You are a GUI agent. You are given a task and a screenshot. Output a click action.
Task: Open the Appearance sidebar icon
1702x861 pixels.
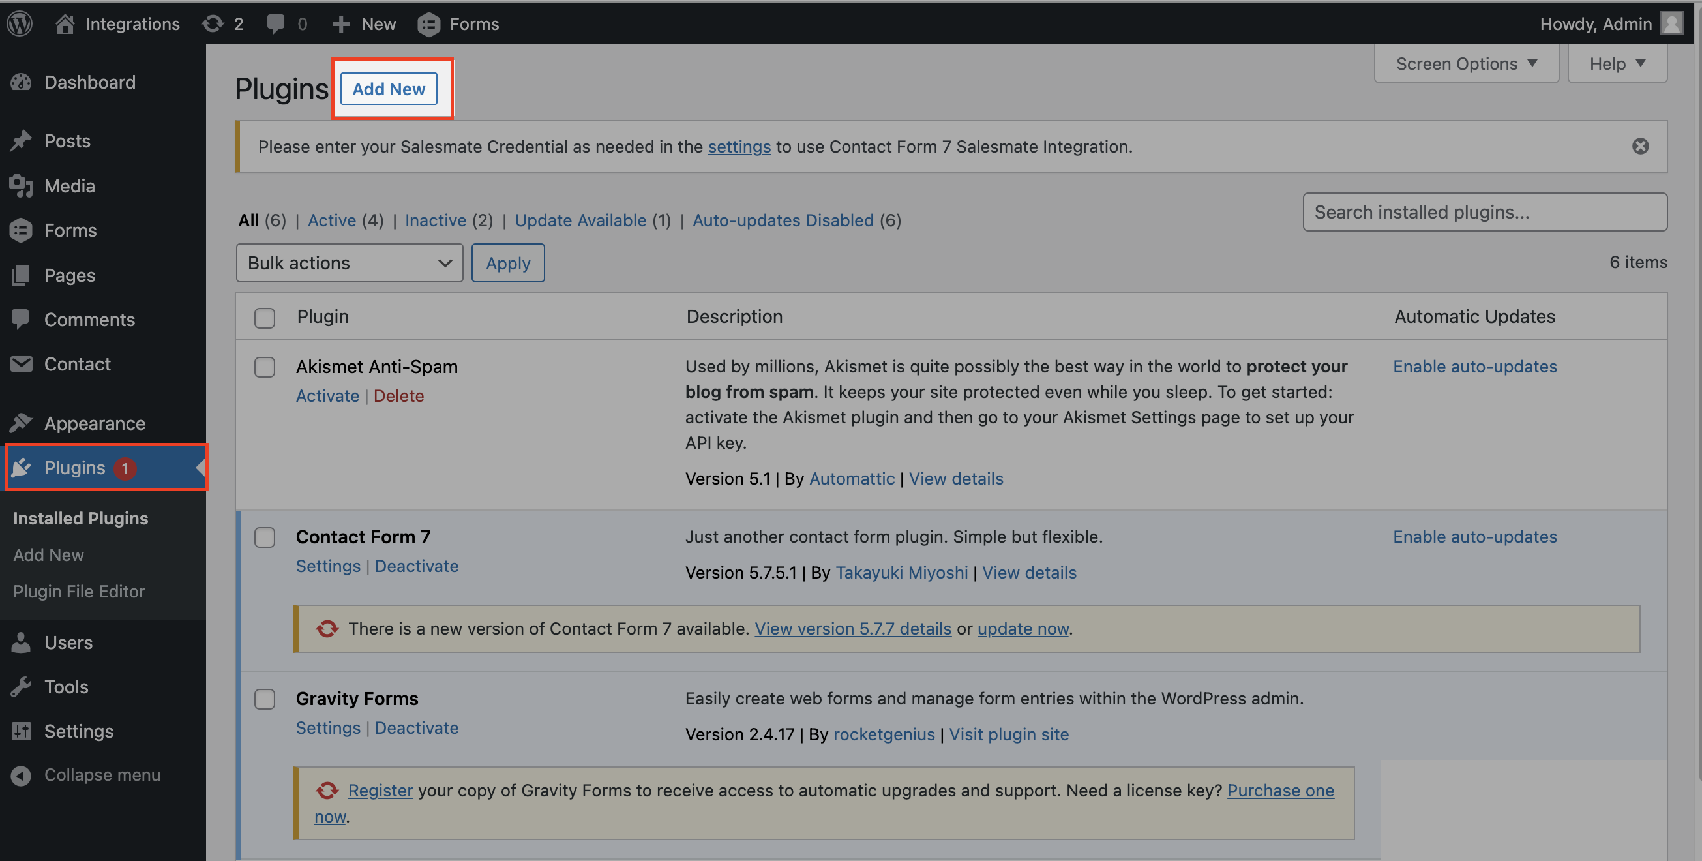point(22,423)
